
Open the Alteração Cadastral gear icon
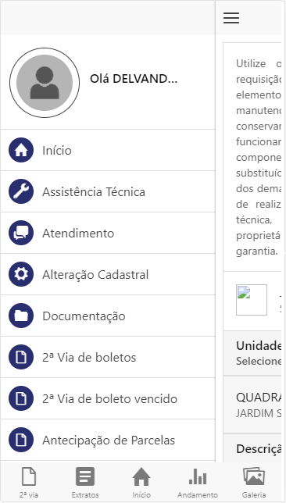(21, 274)
